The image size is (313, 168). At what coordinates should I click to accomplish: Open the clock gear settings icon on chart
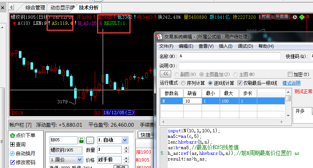pyautogui.click(x=295, y=17)
